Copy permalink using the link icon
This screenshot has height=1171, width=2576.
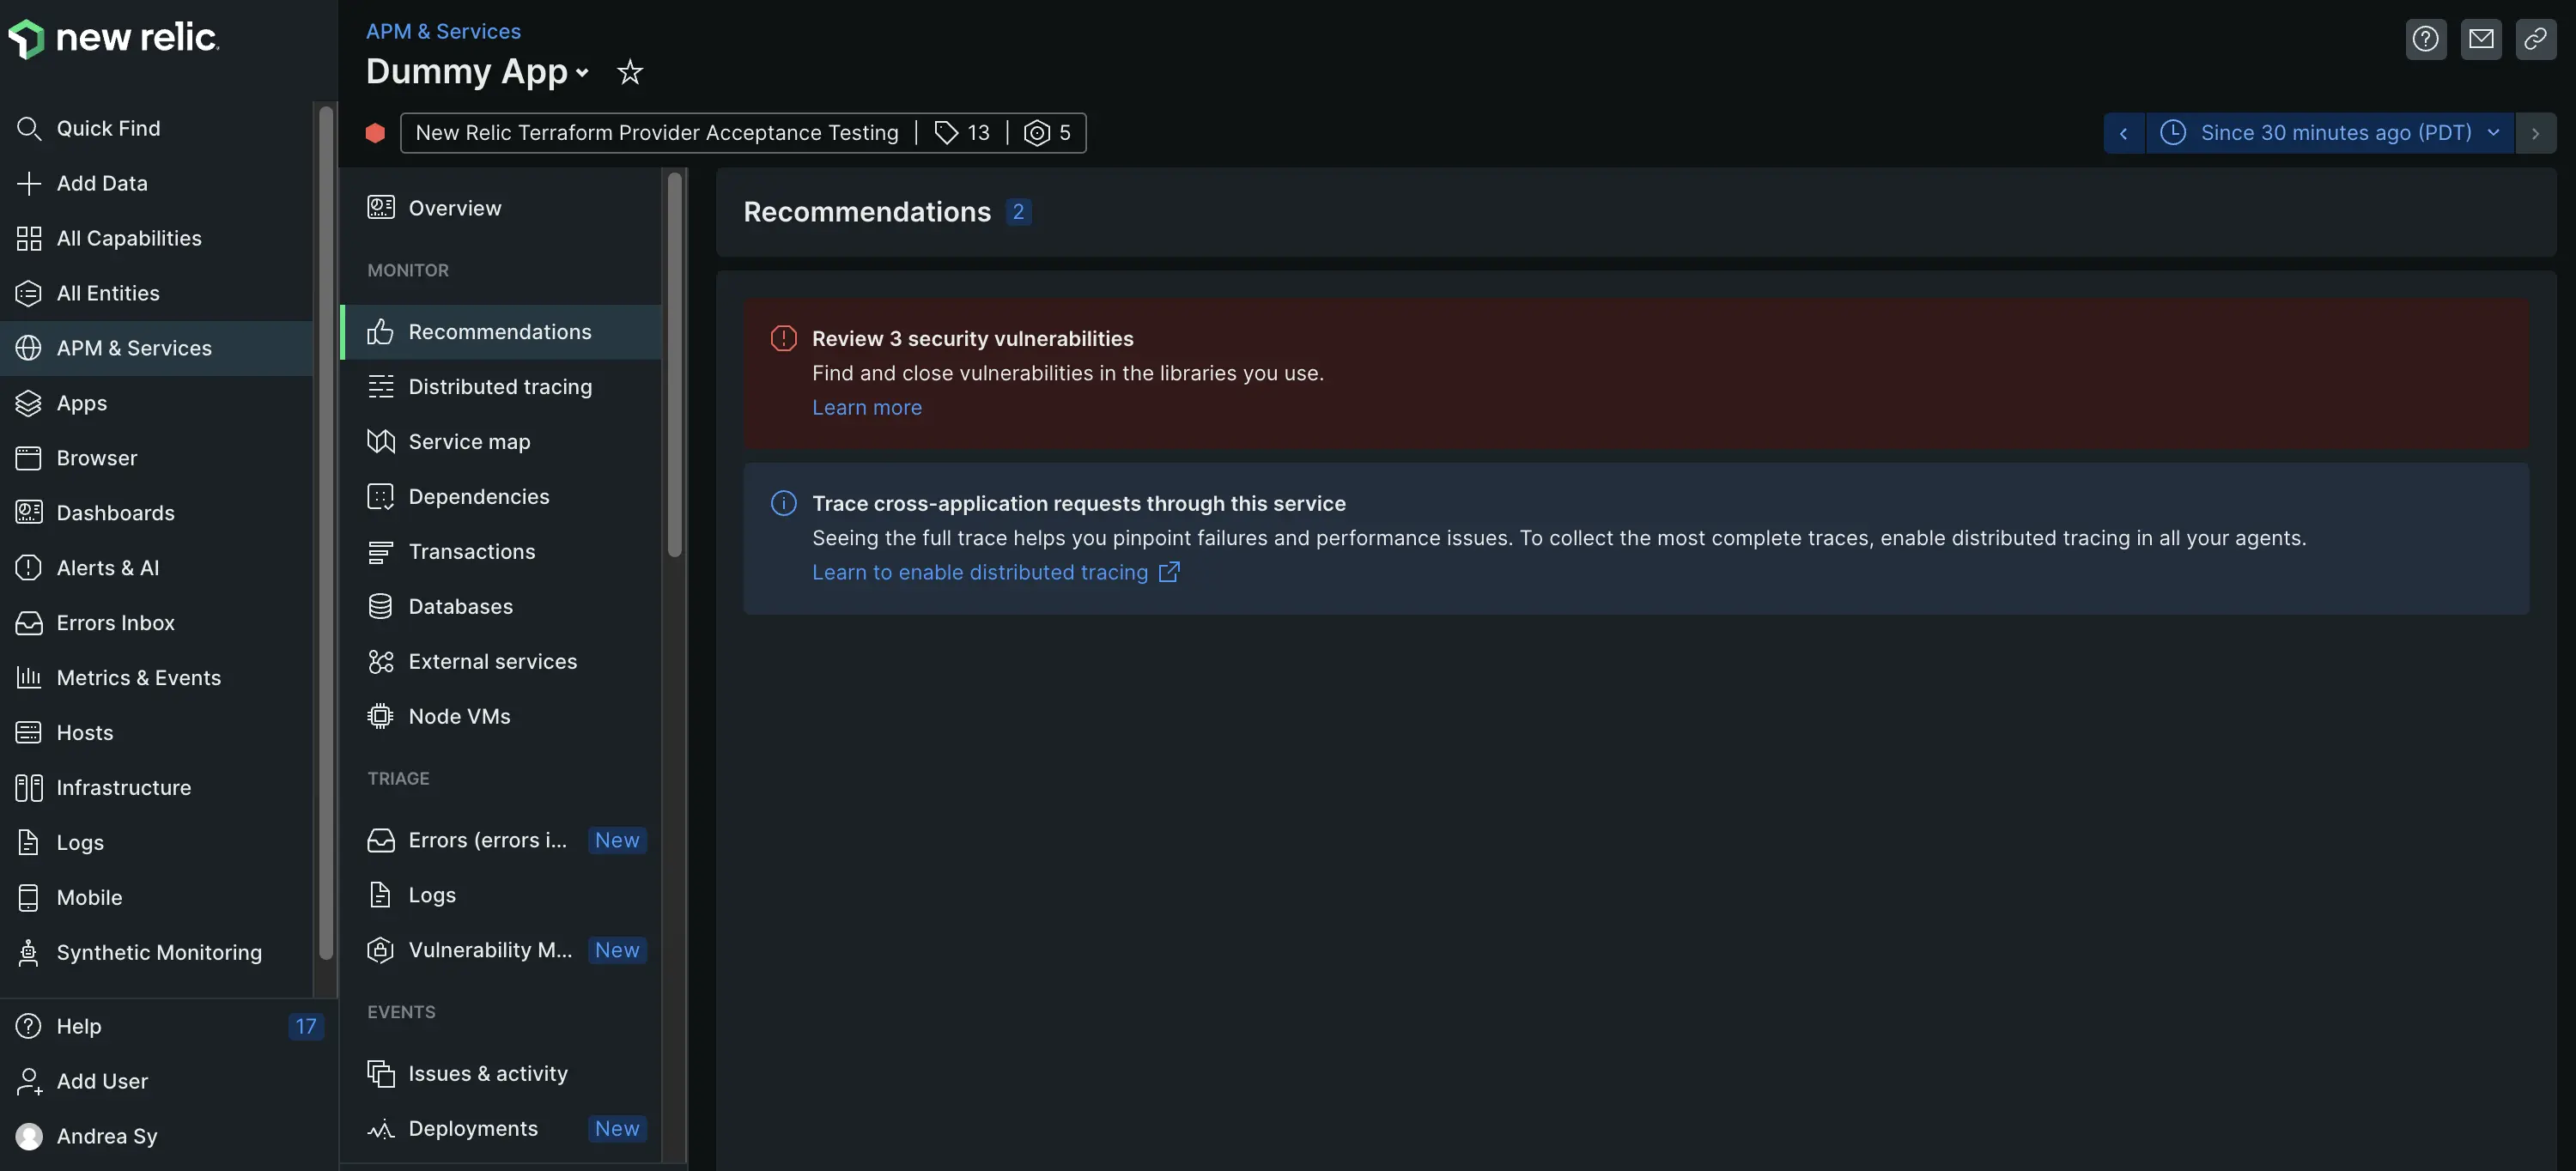2535,39
